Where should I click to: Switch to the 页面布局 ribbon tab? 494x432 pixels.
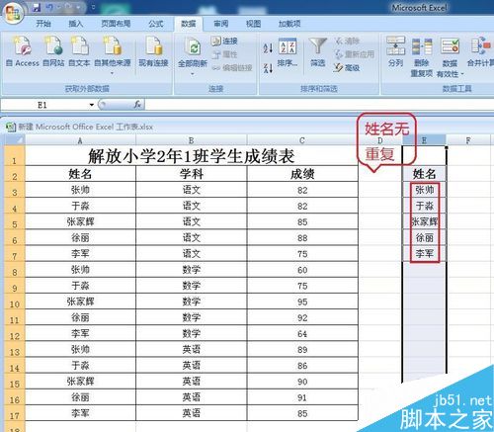(116, 24)
